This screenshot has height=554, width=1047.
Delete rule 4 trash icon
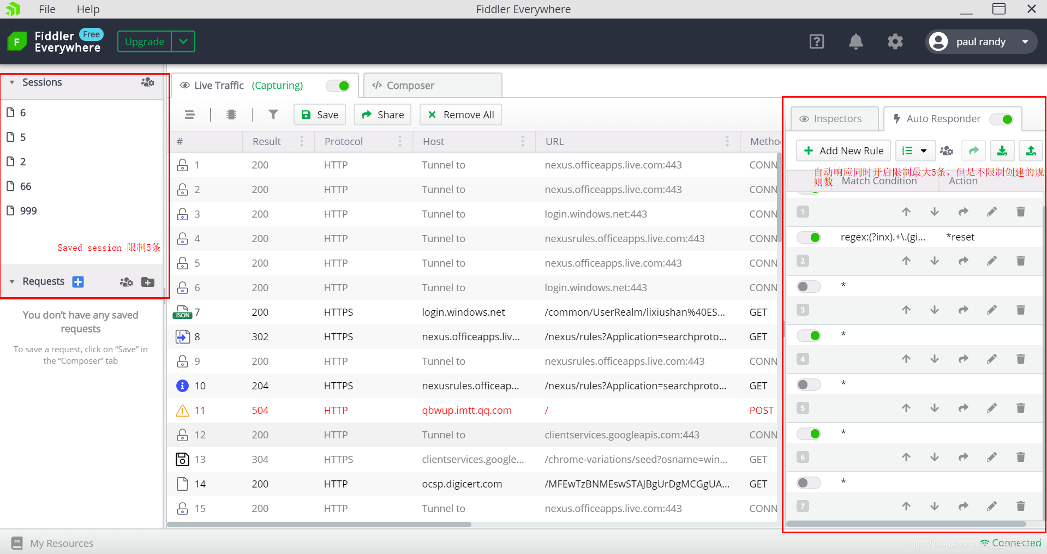pos(1021,359)
